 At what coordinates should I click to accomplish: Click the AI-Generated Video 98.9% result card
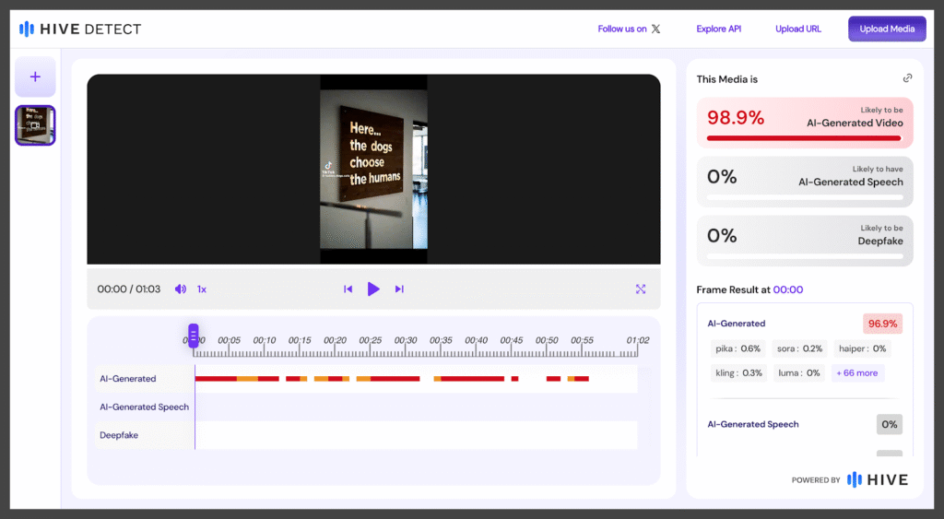pos(805,123)
